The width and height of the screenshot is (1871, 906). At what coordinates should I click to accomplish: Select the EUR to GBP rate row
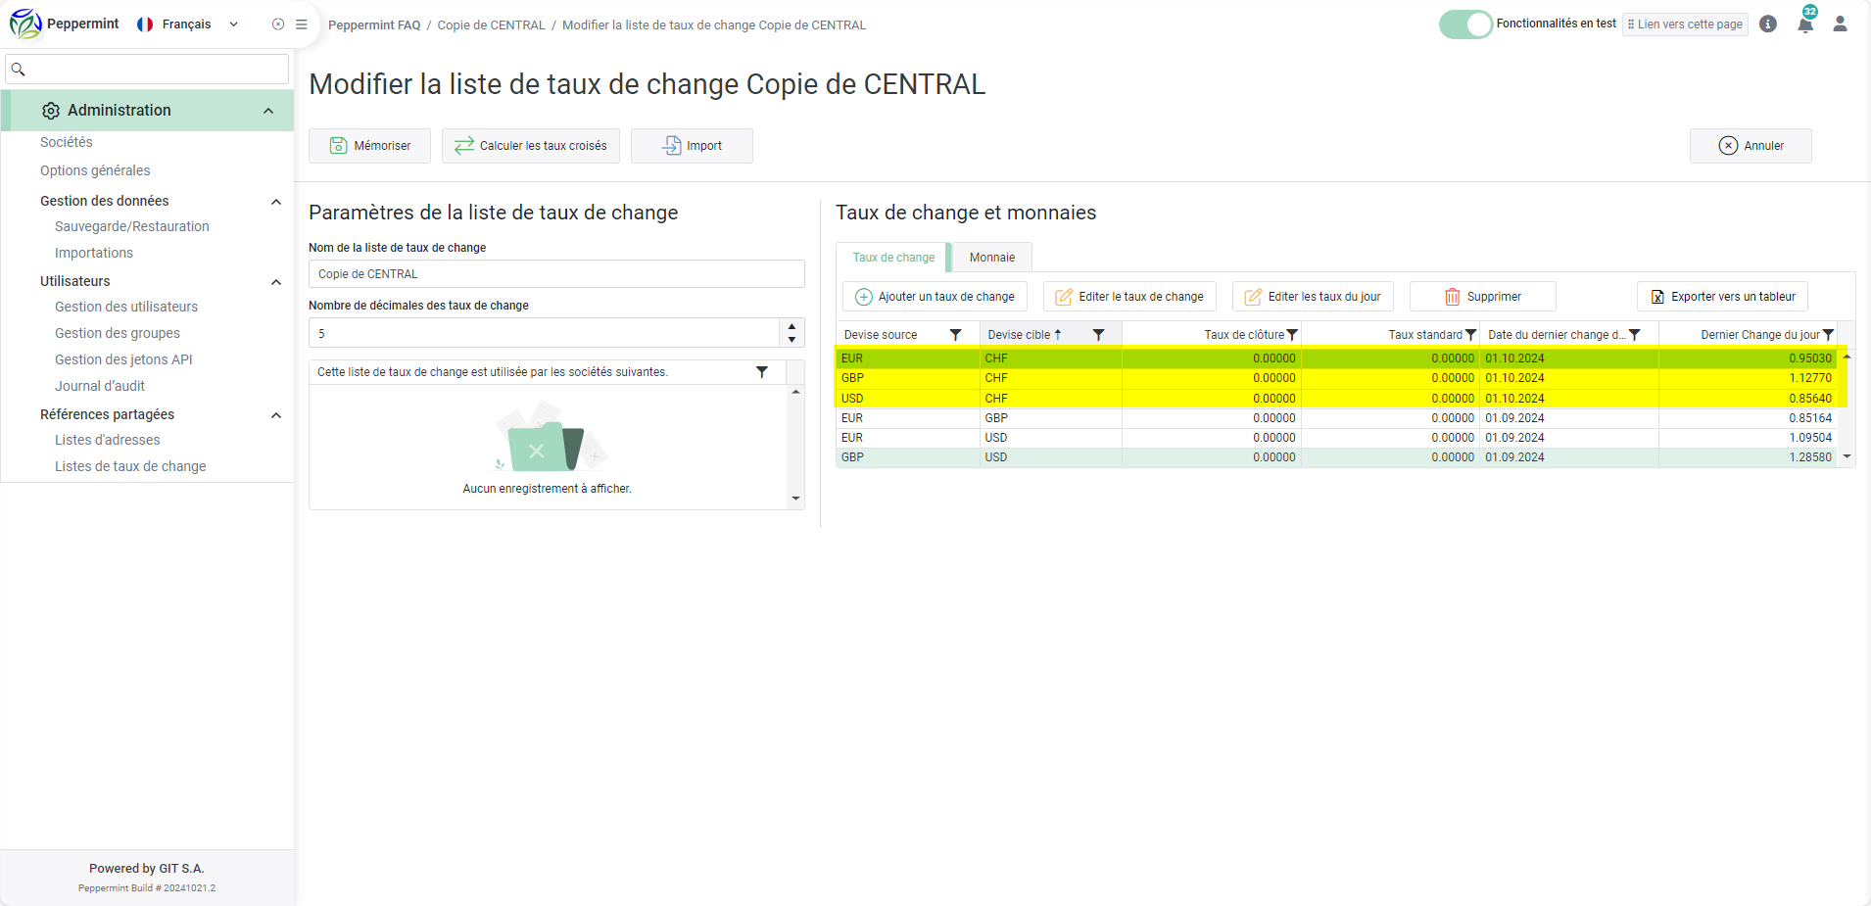1336,418
